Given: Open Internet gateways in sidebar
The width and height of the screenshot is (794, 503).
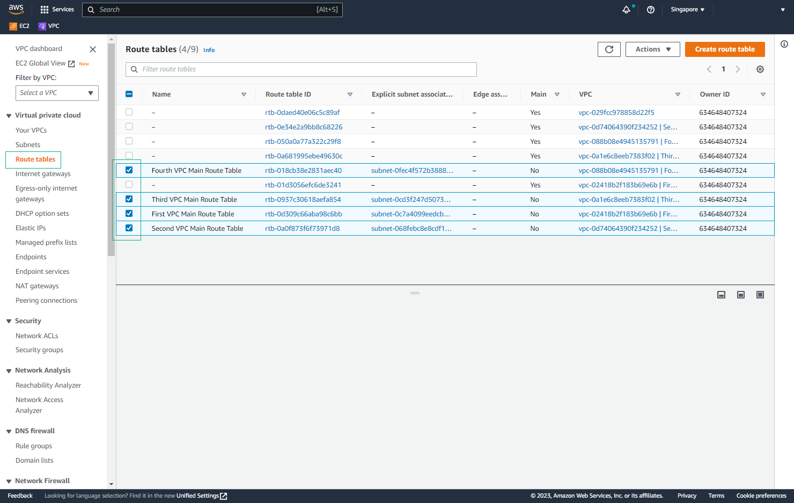Looking at the screenshot, I should pos(43,174).
